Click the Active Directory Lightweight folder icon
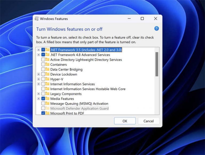The width and height of the screenshot is (205, 155). (x=47, y=59)
